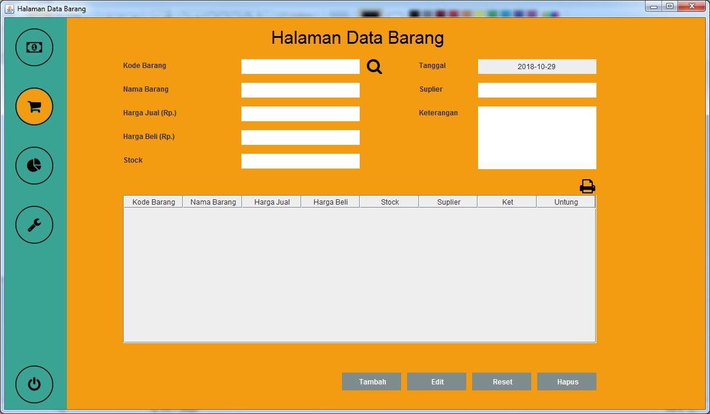Open the wrench settings icon

coord(34,225)
